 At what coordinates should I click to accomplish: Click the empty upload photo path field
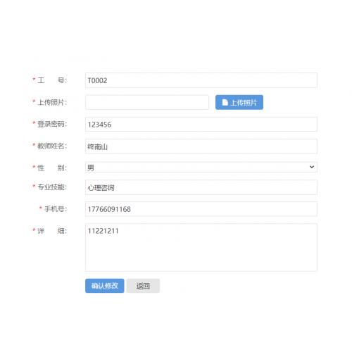[x=147, y=102]
